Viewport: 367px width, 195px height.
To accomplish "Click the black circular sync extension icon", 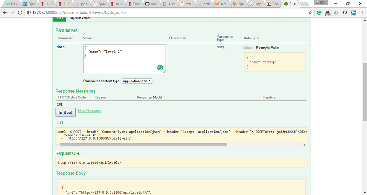I will pos(345,13).
